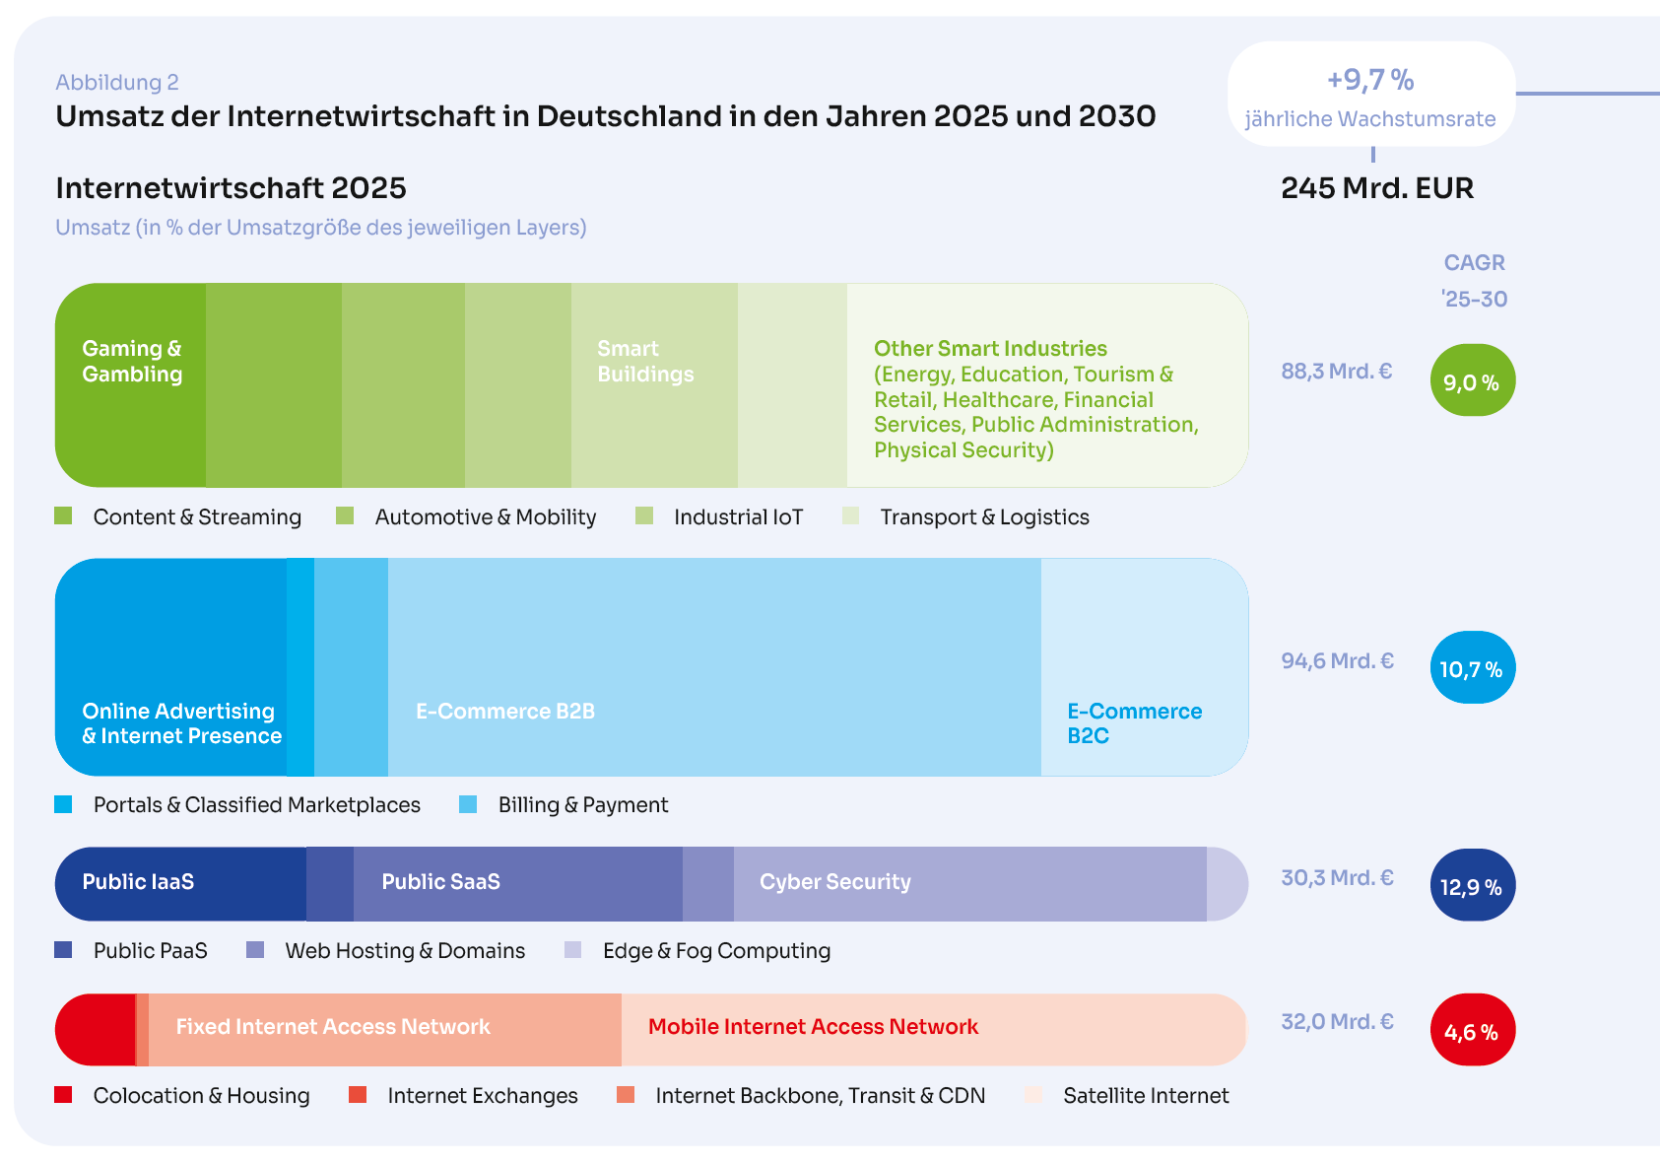The width and height of the screenshot is (1660, 1164).
Task: Select the Public PaaS legend square
Action: point(64,950)
